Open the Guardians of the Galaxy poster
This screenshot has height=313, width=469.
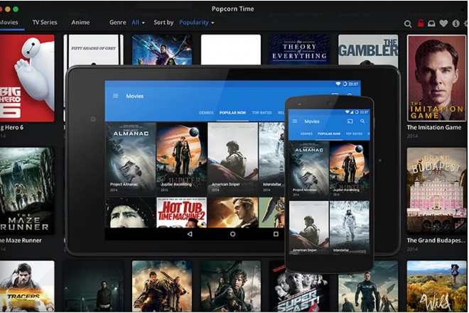click(x=162, y=50)
